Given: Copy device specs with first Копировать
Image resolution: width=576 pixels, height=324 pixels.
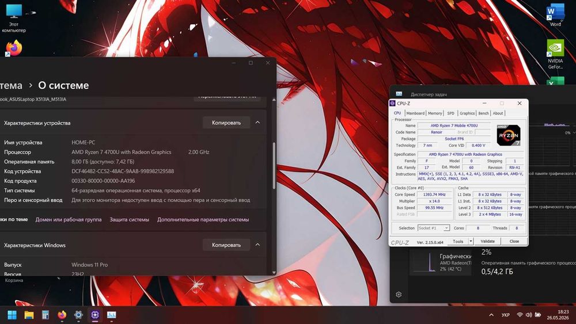Looking at the screenshot, I should pyautogui.click(x=226, y=123).
